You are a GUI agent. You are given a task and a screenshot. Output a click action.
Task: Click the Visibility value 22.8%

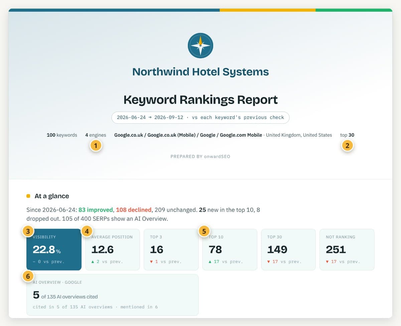47,249
